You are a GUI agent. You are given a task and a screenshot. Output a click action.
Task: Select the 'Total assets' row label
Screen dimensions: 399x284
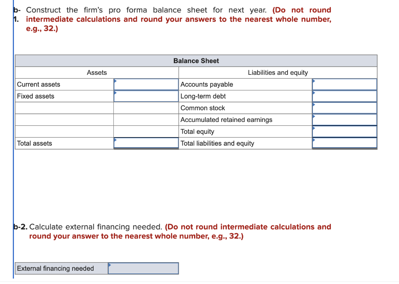[x=34, y=143]
